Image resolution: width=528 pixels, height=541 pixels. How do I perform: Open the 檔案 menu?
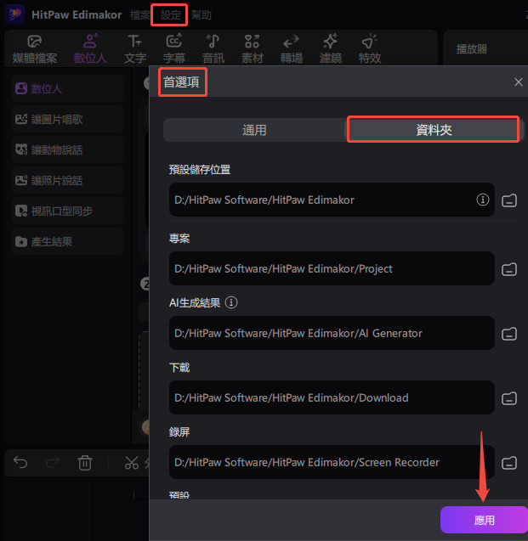(x=140, y=15)
